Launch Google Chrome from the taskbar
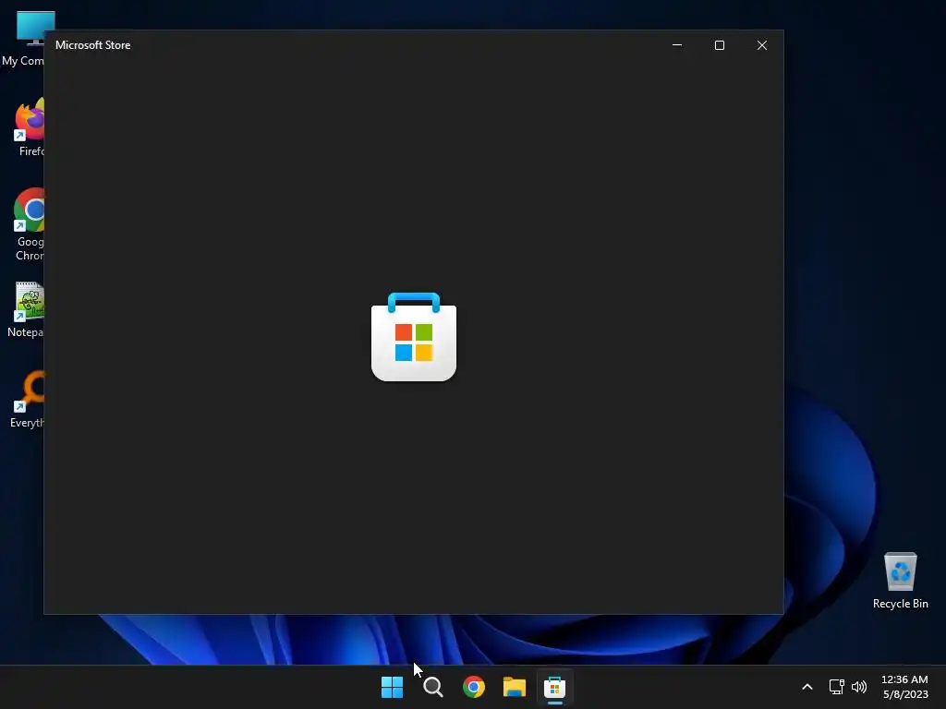 pyautogui.click(x=474, y=687)
